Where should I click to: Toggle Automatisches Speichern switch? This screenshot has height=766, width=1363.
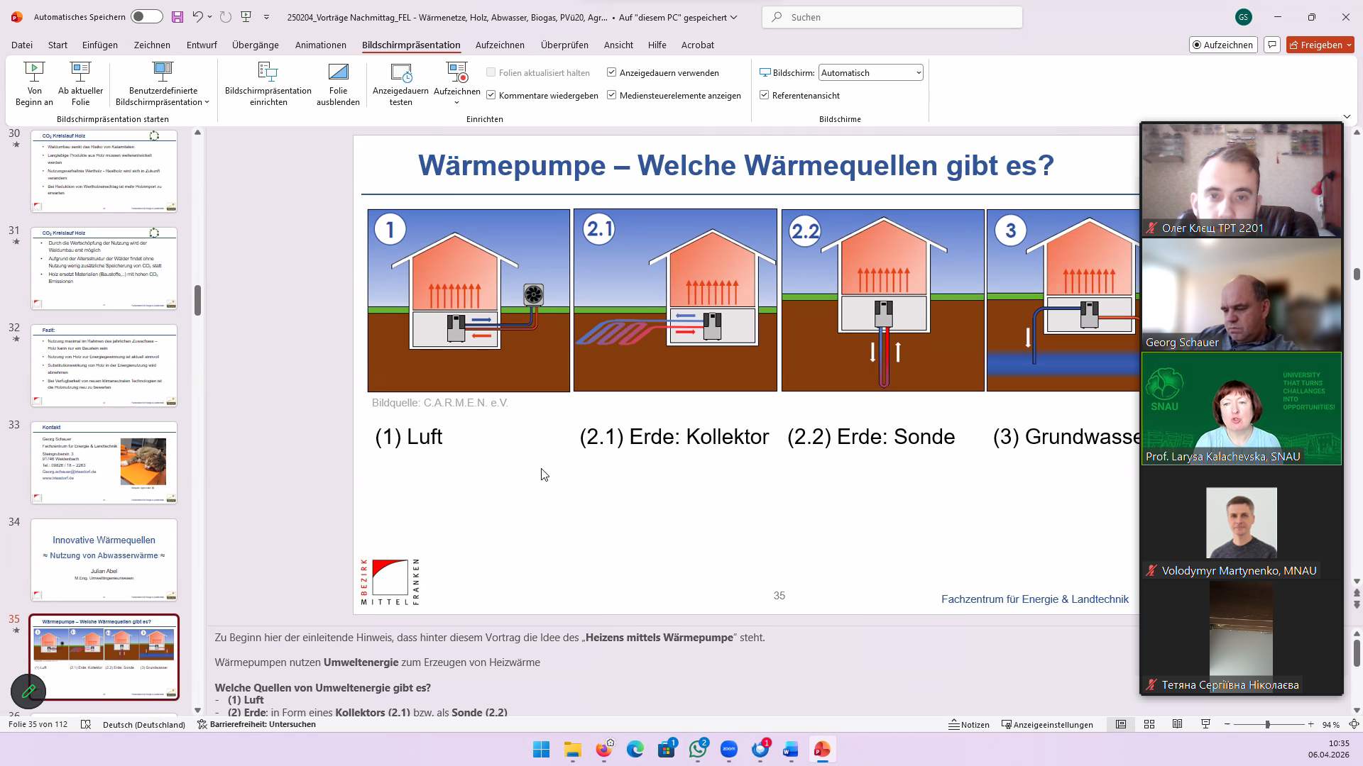pyautogui.click(x=146, y=17)
